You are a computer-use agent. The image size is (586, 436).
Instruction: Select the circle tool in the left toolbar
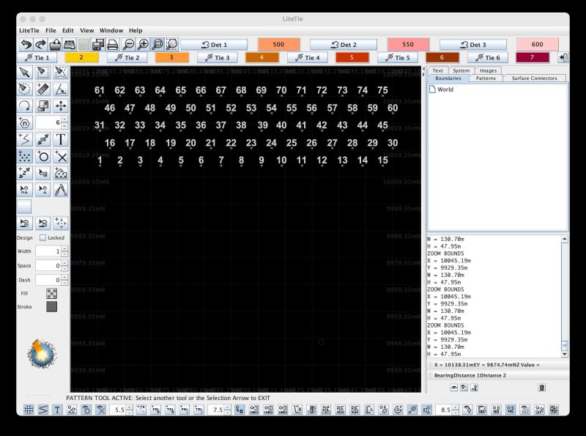[42, 155]
